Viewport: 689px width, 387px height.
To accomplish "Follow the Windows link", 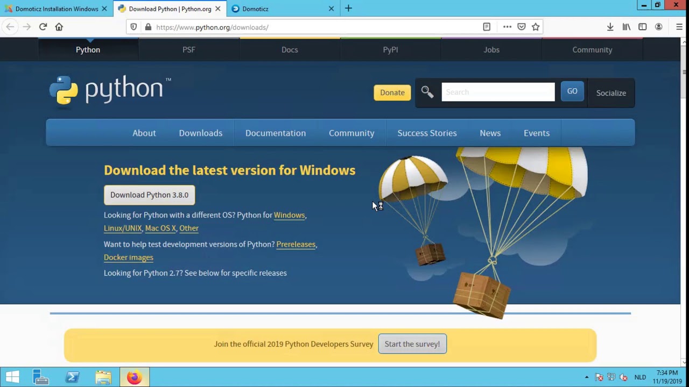I will pyautogui.click(x=289, y=215).
